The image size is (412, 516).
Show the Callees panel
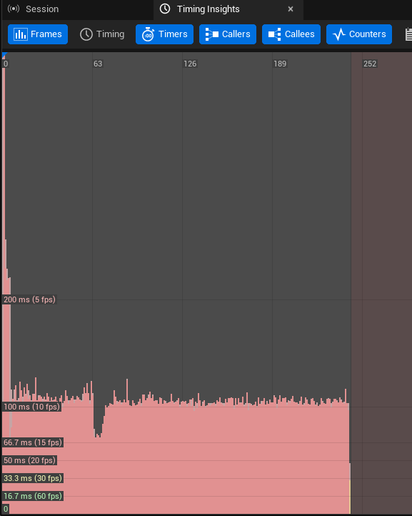click(x=291, y=34)
